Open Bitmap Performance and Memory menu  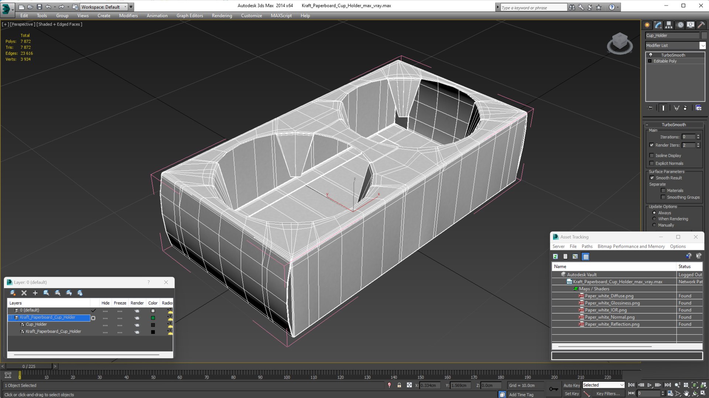point(631,247)
